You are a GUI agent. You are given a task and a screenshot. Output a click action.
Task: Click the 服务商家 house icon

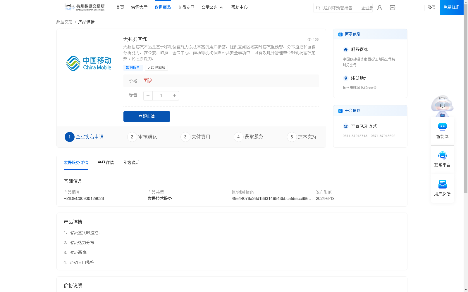[x=346, y=50]
